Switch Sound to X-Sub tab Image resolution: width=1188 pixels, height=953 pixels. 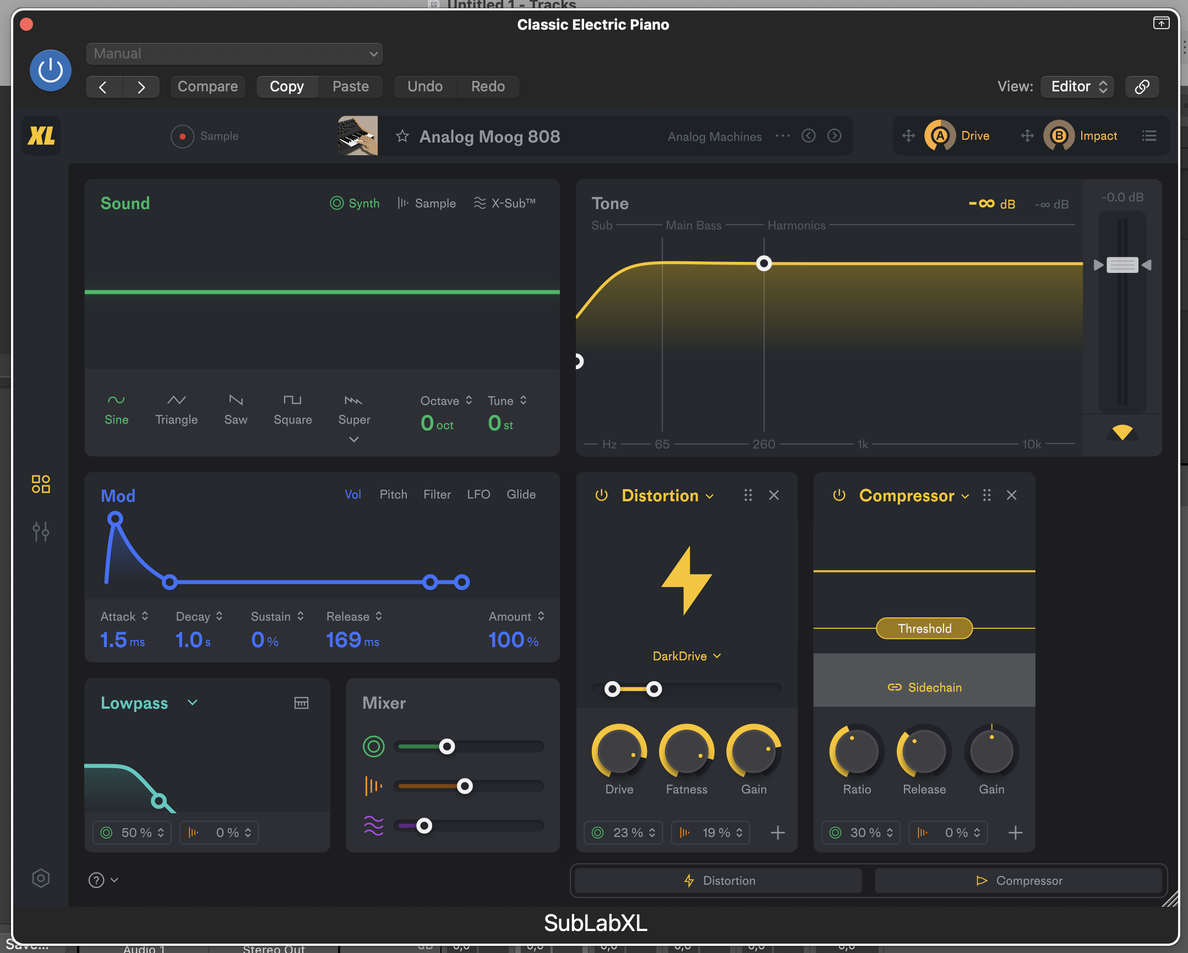tap(504, 203)
